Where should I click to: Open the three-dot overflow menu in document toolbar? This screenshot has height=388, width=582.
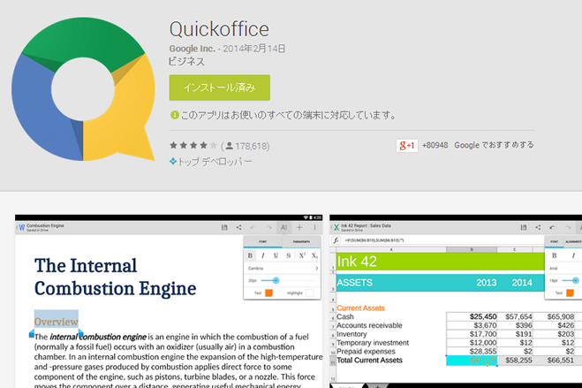[x=314, y=227]
